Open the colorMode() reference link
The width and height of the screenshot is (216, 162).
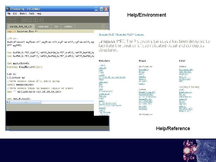pyautogui.click(x=185, y=72)
